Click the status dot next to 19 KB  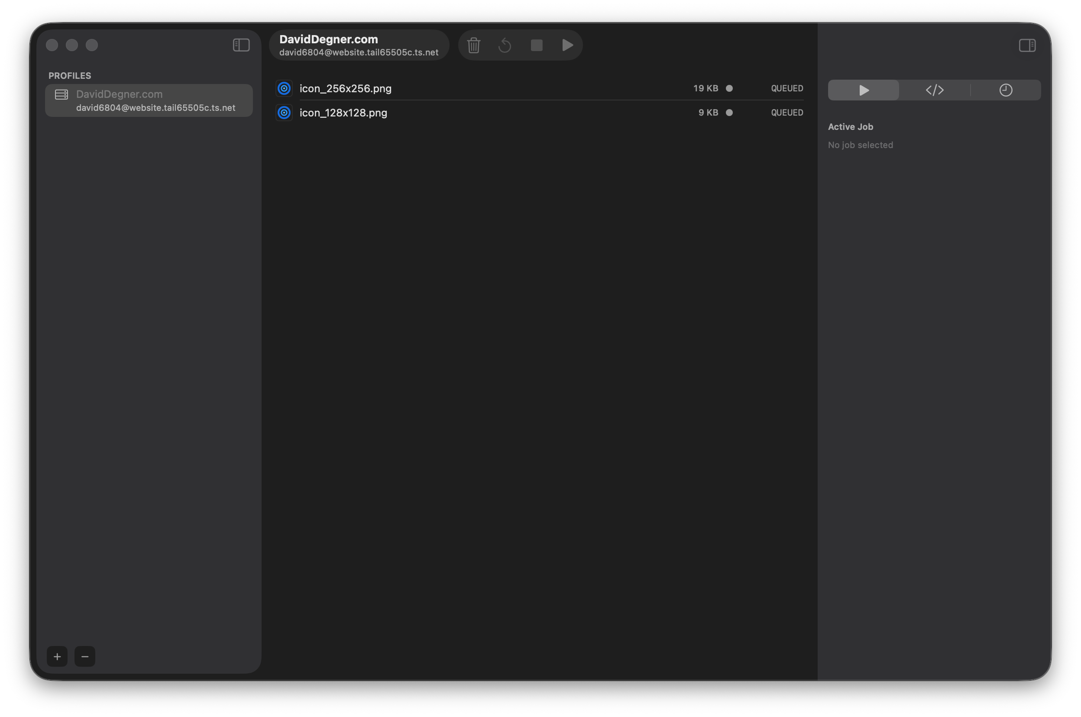click(730, 88)
